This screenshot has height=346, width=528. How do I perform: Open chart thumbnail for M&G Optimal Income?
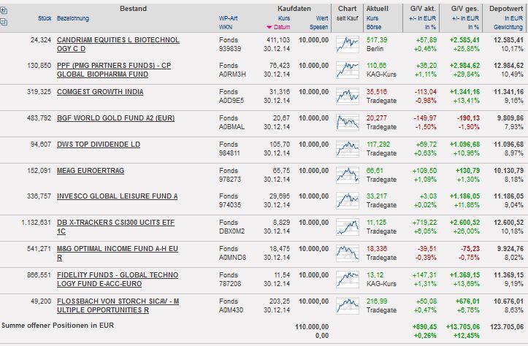pyautogui.click(x=347, y=254)
